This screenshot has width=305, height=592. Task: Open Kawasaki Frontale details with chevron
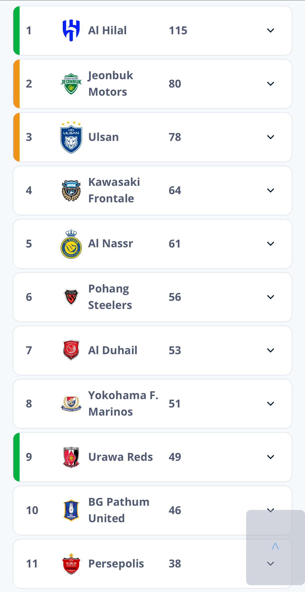(271, 191)
